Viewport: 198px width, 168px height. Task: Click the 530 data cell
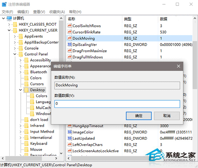click(163, 32)
